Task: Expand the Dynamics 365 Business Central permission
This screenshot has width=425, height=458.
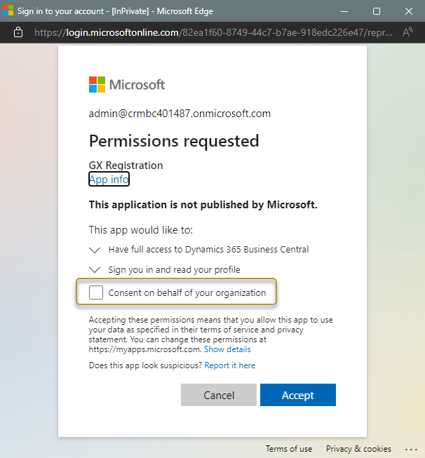Action: click(x=95, y=249)
